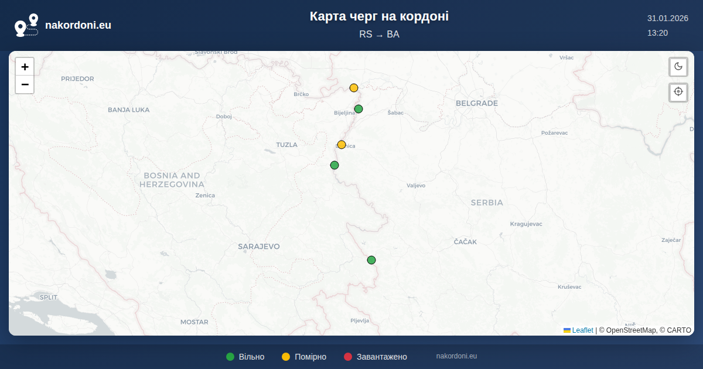Screen dimensions: 703x369
Task: Click the nakordoni.eu map-pin logo icon
Action: coord(26,25)
